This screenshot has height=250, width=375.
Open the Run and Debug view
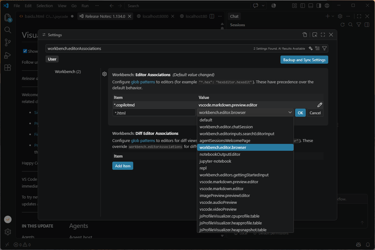click(x=7, y=55)
